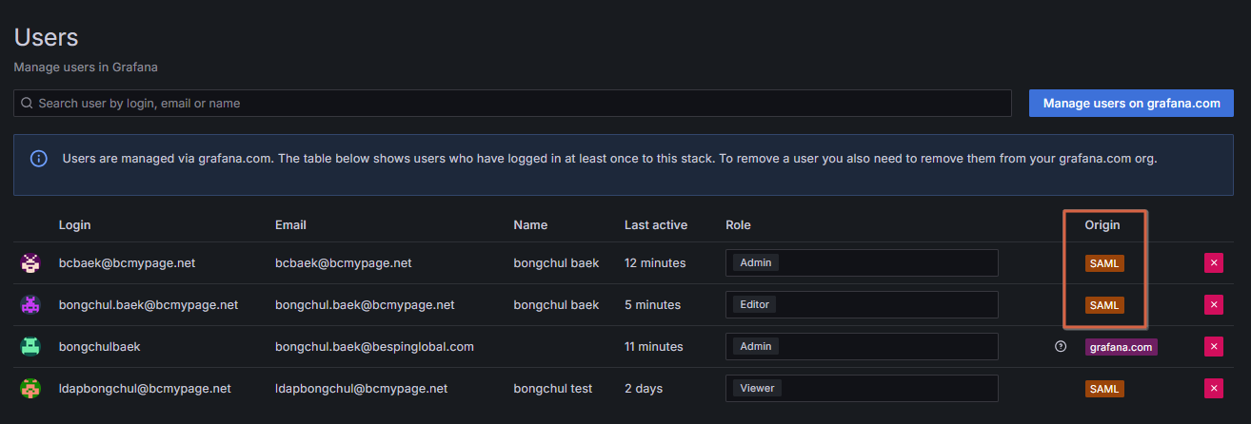Open the Admin role dropdown for bcbaek@bcmypage.net
Viewport: 1251px width, 424px height.
pyautogui.click(x=861, y=263)
